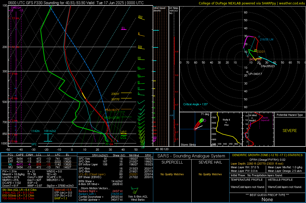Click the 71 deg slinky tilt value
306x203 pixels.
pos(205,114)
